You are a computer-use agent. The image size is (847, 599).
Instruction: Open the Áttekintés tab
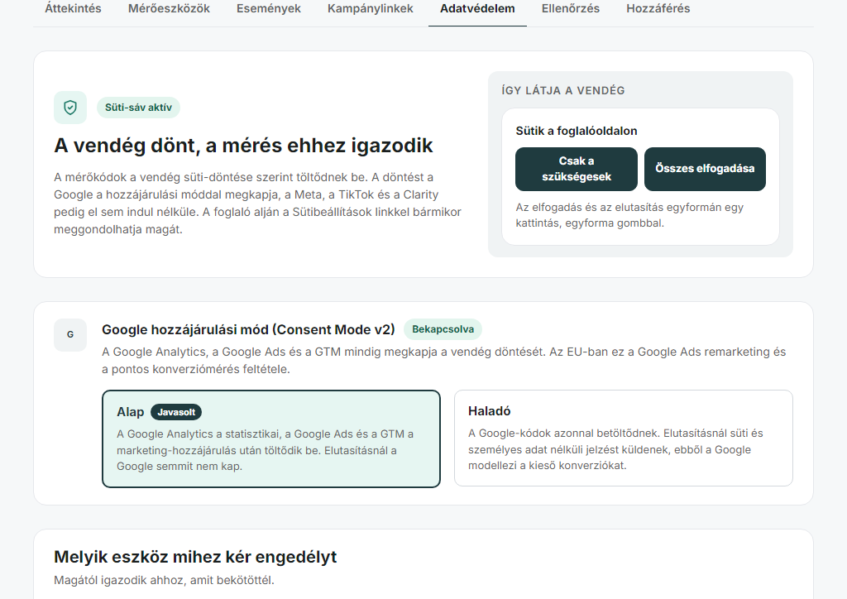click(x=73, y=8)
